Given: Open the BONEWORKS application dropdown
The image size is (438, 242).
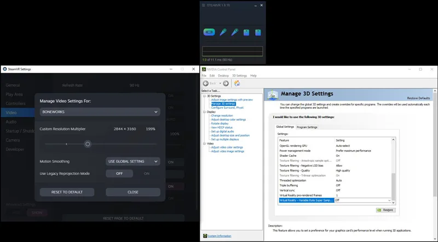Looking at the screenshot, I should [100, 112].
